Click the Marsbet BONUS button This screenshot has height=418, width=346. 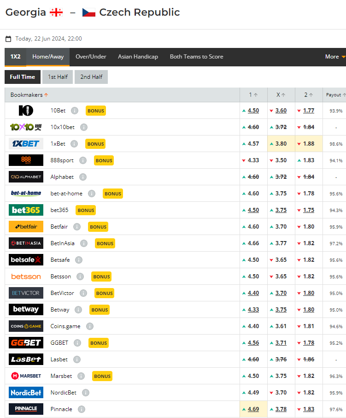pyautogui.click(x=102, y=376)
